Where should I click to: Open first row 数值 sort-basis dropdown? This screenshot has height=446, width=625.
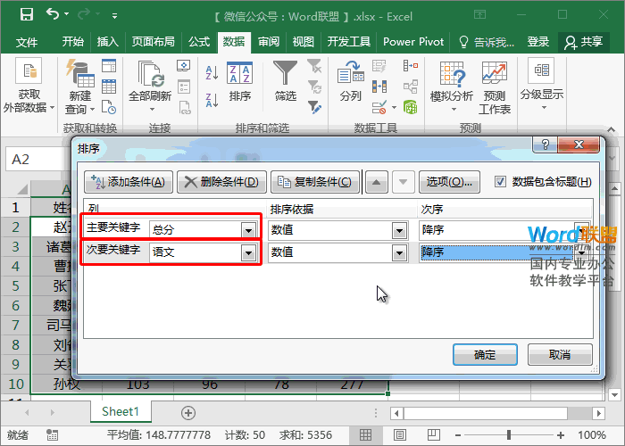click(x=399, y=230)
